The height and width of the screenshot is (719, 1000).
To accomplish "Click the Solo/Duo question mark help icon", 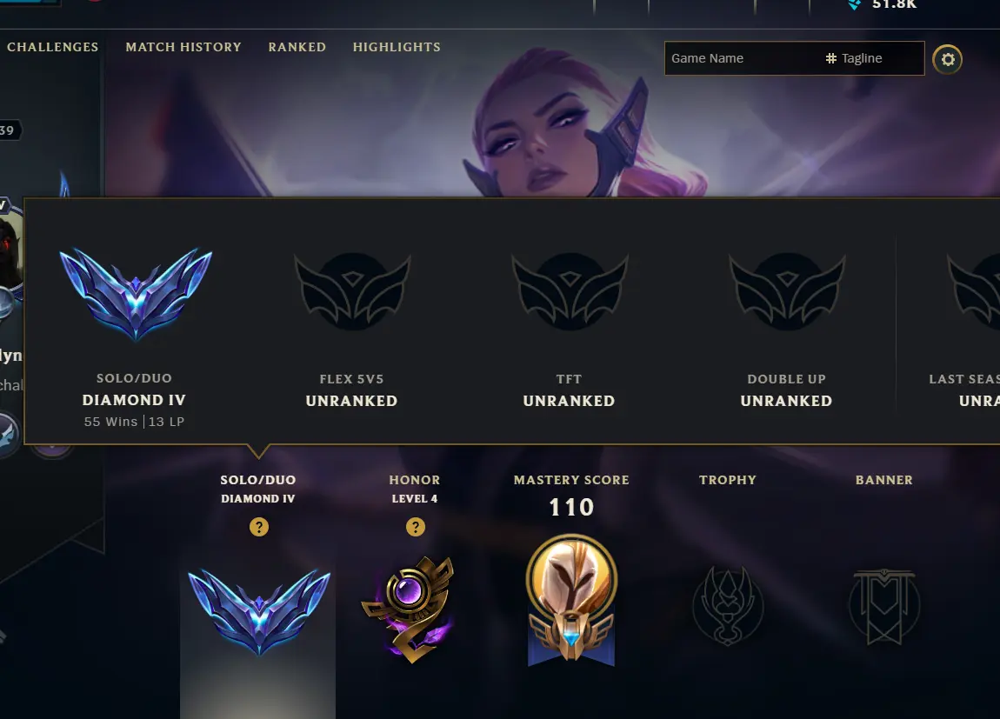I will click(259, 527).
